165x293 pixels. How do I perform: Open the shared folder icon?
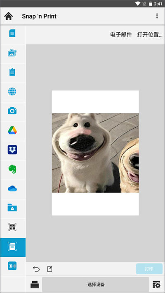click(x=12, y=208)
